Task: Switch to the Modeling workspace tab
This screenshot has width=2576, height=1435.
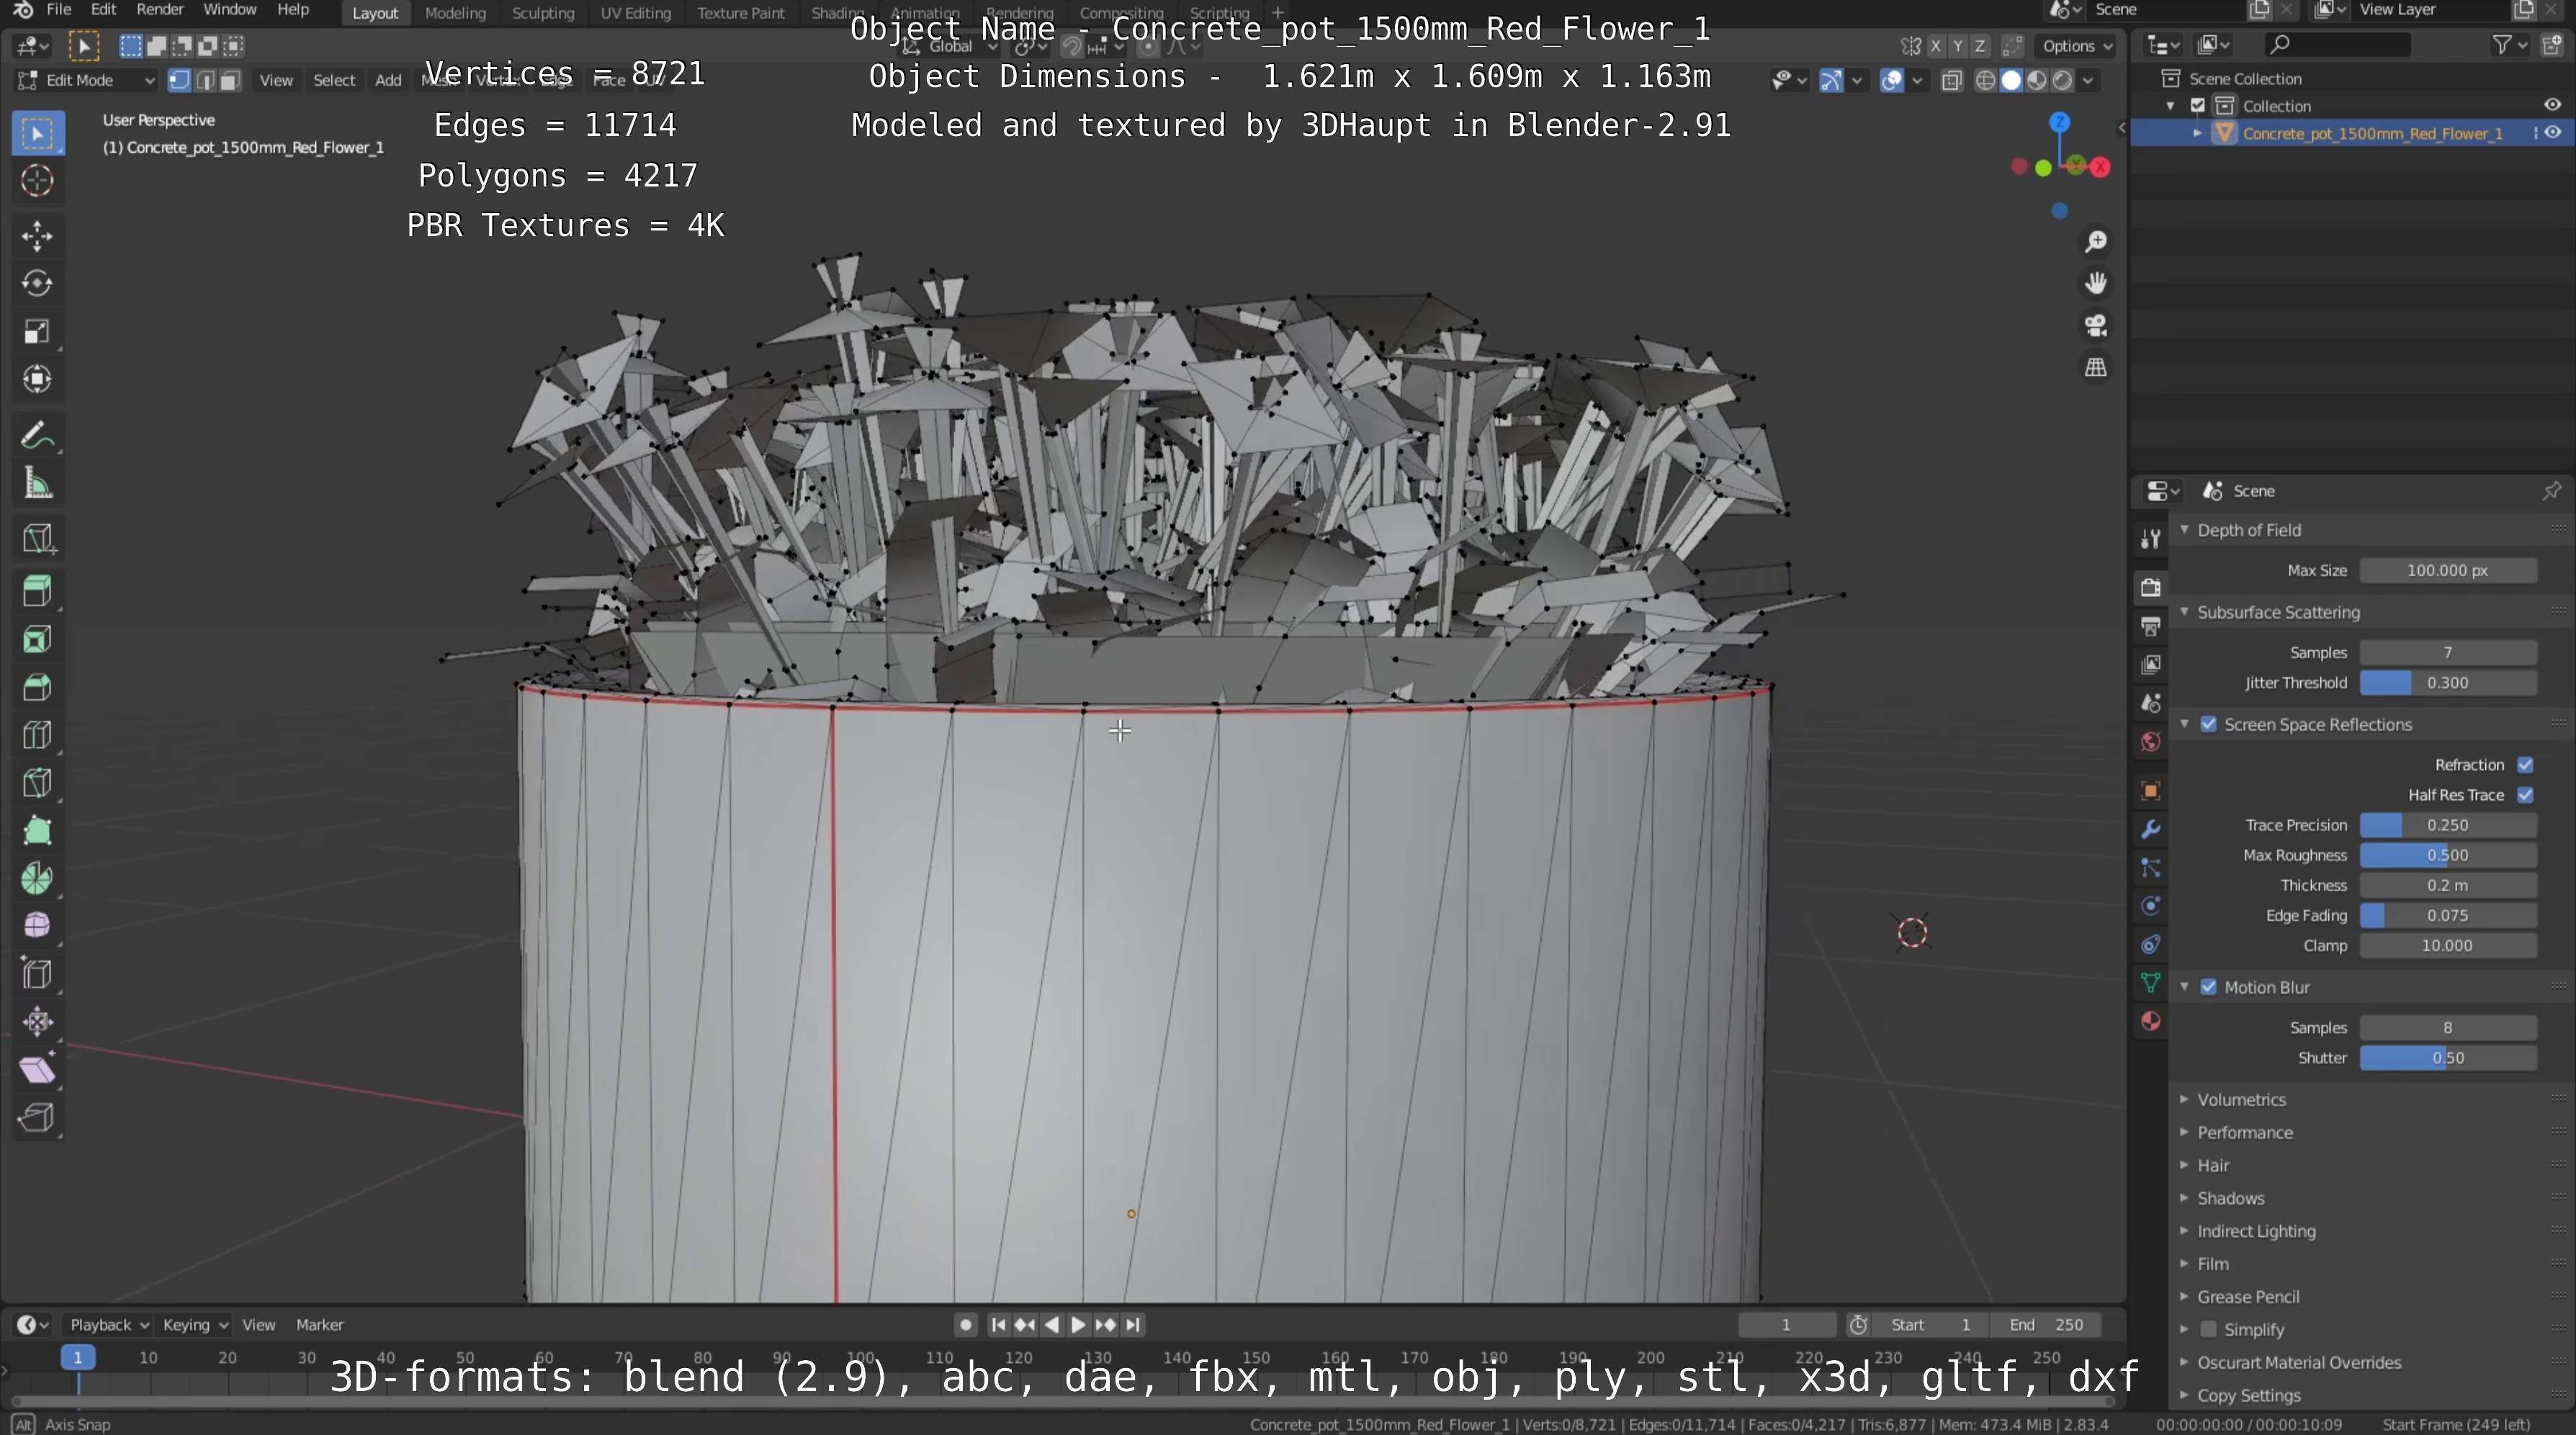Action: pyautogui.click(x=455, y=13)
